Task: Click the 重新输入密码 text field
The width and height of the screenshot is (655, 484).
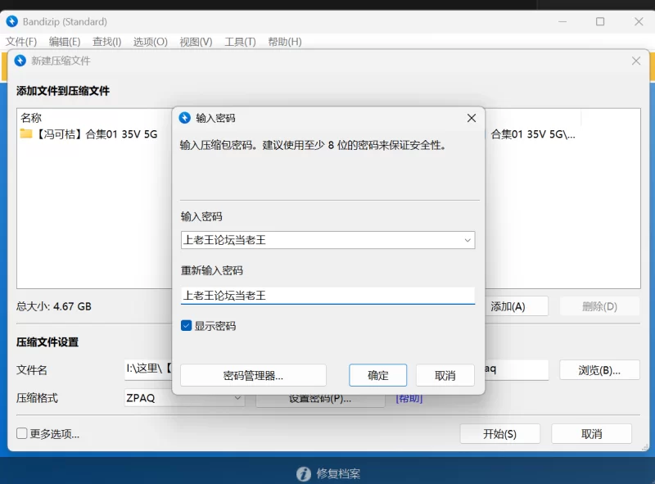Action: click(327, 296)
